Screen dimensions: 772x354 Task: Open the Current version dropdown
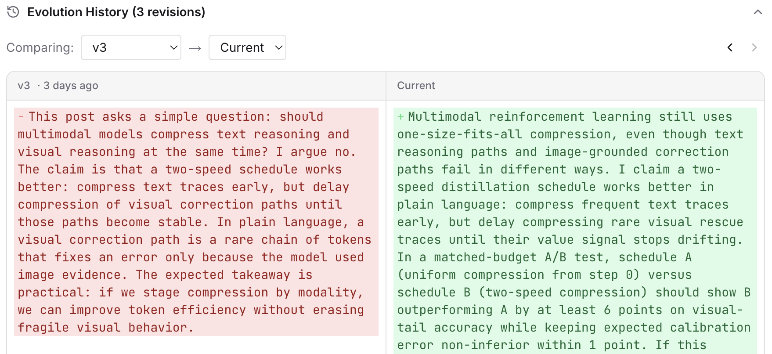[x=247, y=47]
